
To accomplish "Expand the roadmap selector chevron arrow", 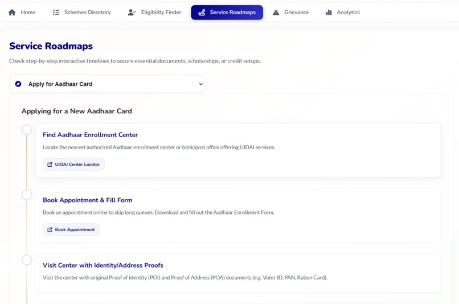I will point(201,84).
